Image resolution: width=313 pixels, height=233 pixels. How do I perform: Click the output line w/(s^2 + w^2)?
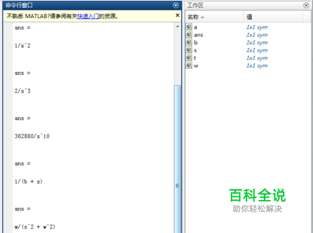(35, 227)
